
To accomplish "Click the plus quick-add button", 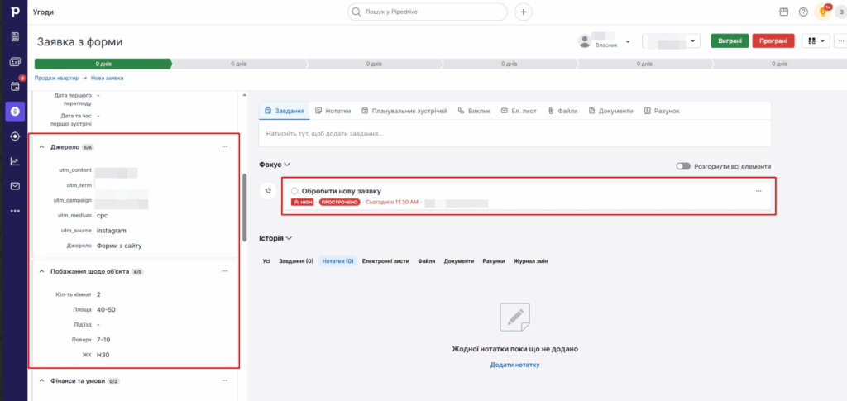I will click(x=523, y=12).
